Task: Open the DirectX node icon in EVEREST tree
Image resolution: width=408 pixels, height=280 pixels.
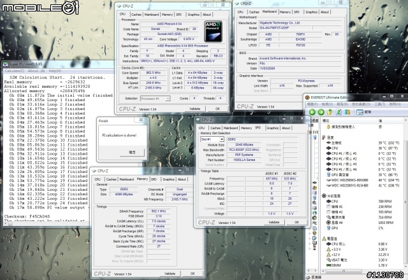Action: (314, 218)
